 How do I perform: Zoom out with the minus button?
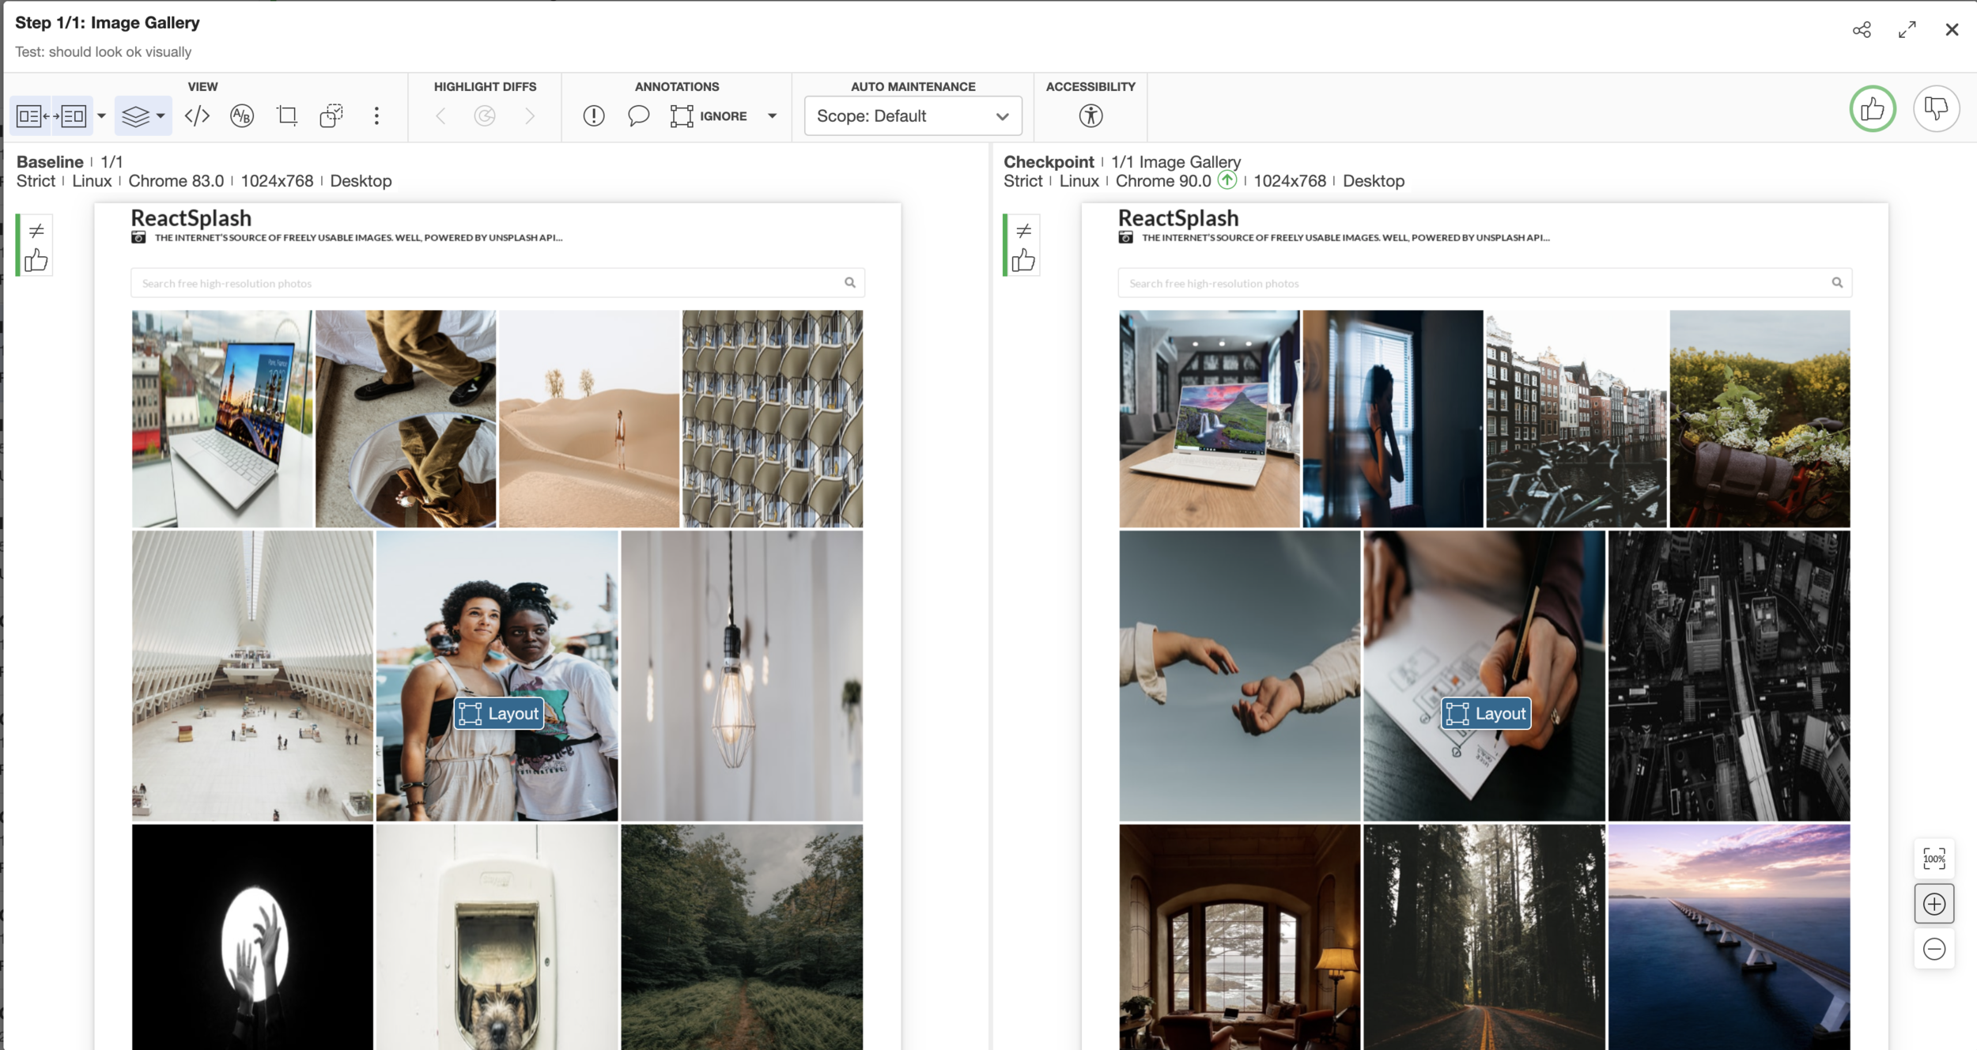tap(1934, 949)
